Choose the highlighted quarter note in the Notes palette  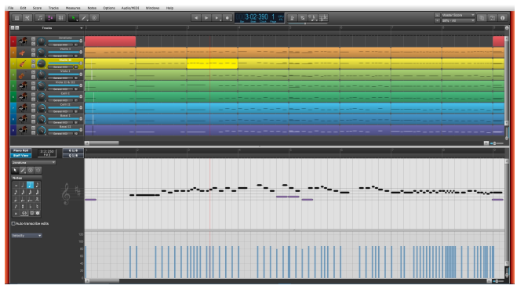[30, 185]
